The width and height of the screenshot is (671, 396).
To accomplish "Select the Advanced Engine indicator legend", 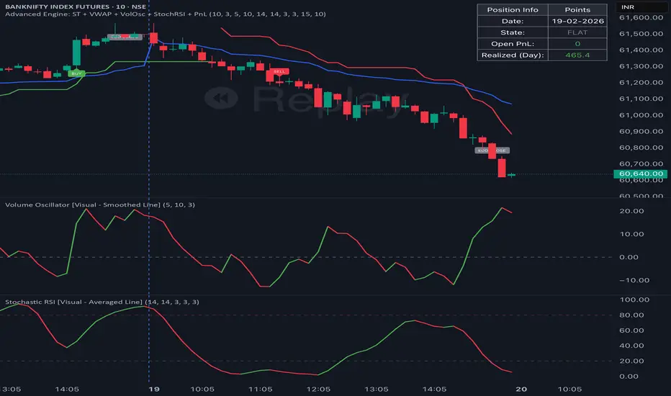I will click(x=165, y=14).
